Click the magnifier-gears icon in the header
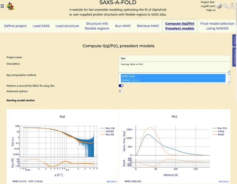The image size is (237, 184). pyautogui.click(x=226, y=6)
